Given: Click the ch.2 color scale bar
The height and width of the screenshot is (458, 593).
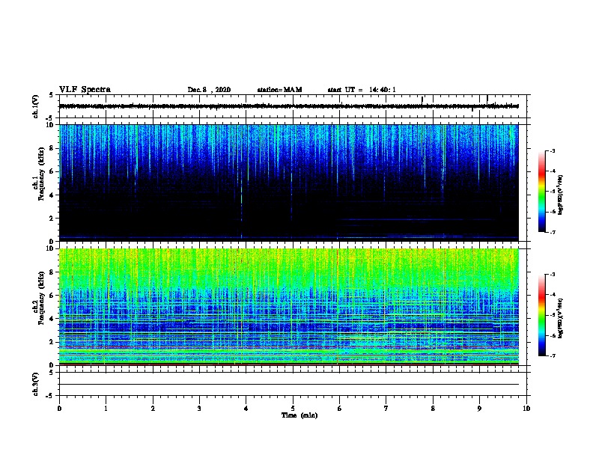Looking at the screenshot, I should pyautogui.click(x=542, y=315).
